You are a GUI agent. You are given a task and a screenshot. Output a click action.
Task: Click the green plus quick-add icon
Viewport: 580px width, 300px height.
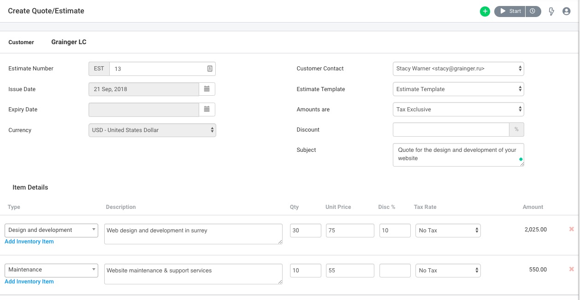pos(485,12)
